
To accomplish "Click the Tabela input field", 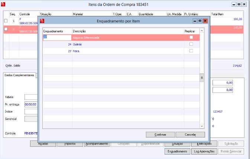I will pos(31,97).
